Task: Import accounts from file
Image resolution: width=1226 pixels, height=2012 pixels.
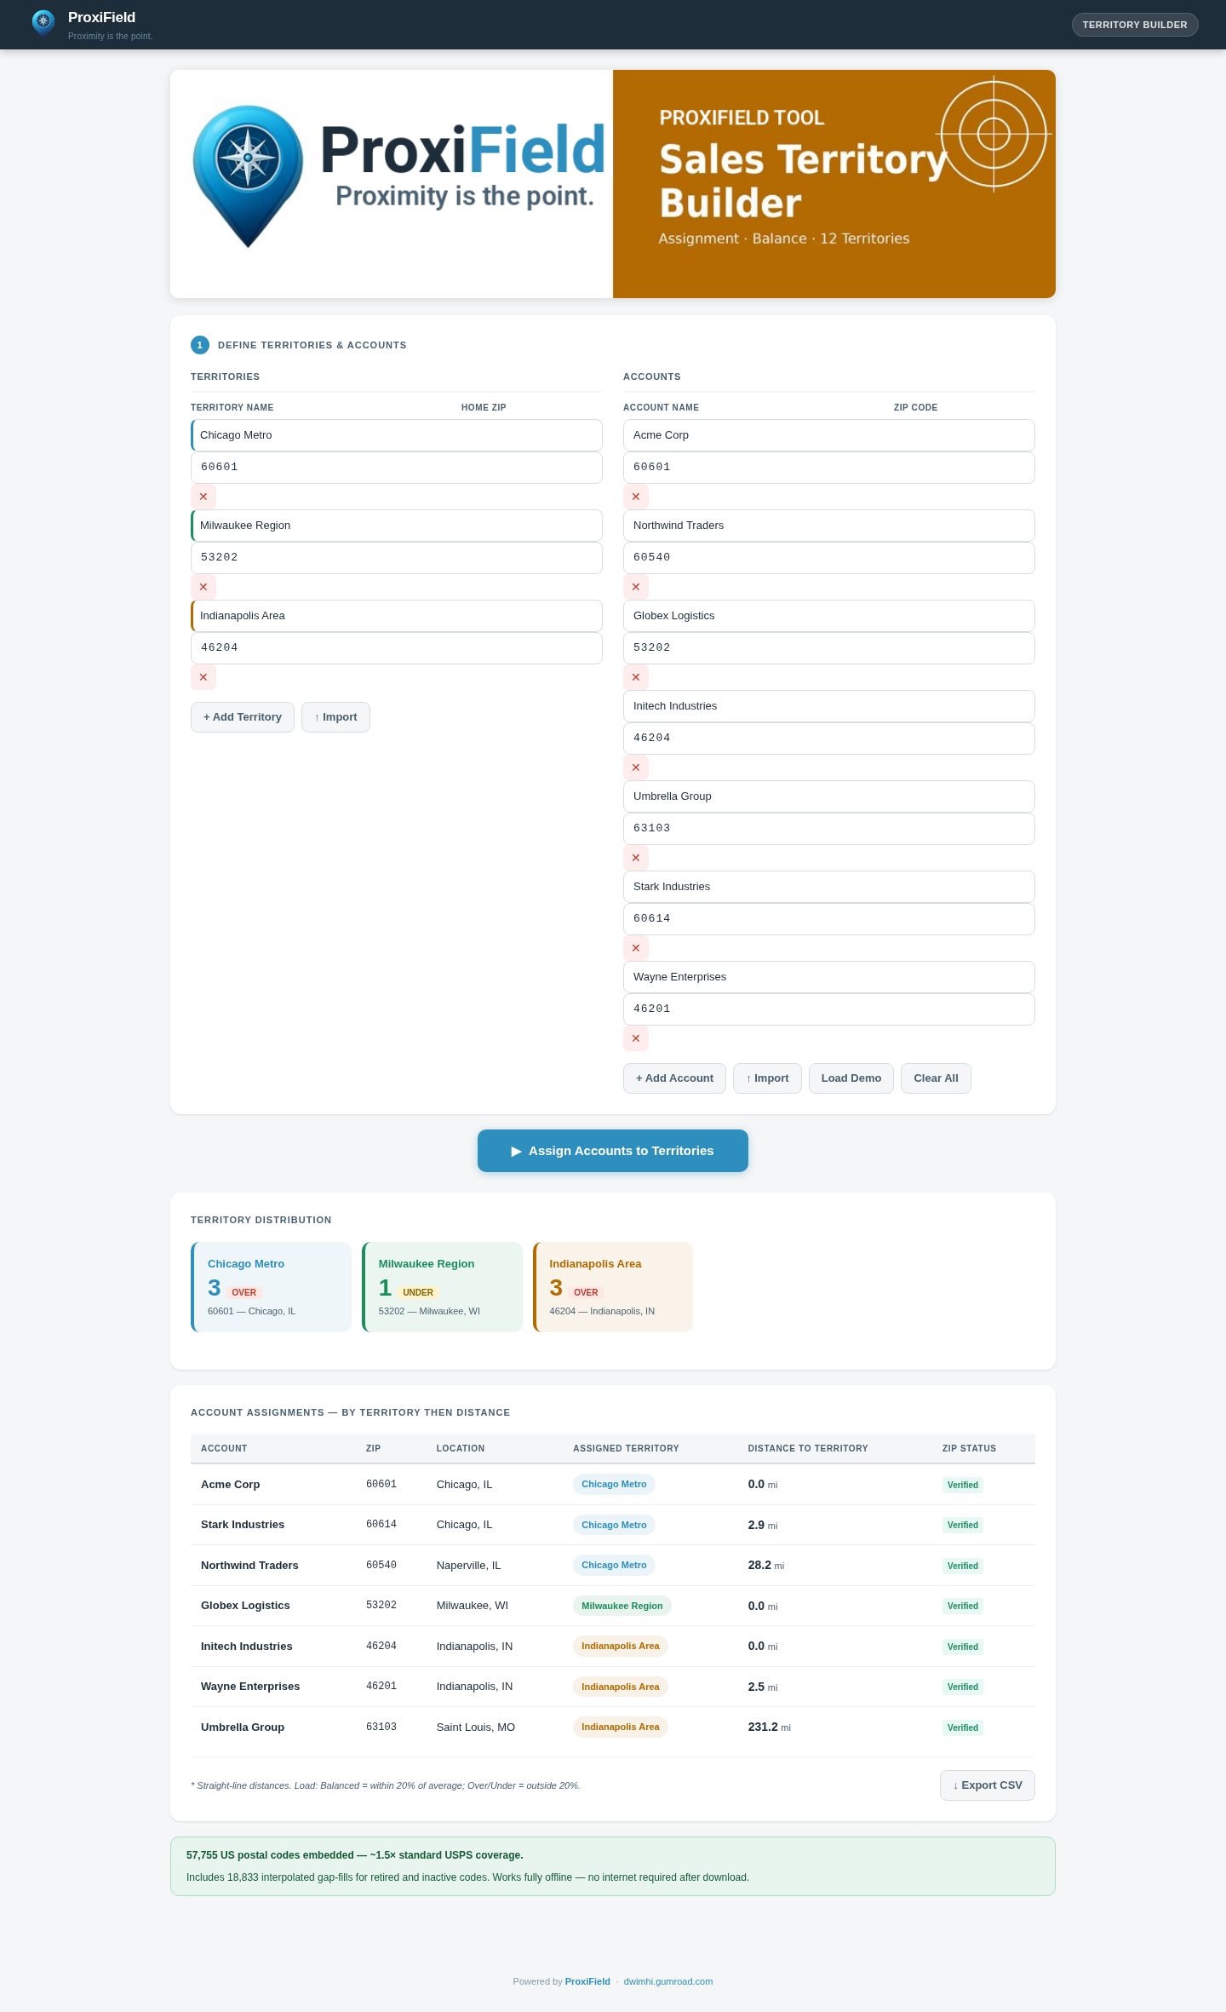Action: [767, 1078]
